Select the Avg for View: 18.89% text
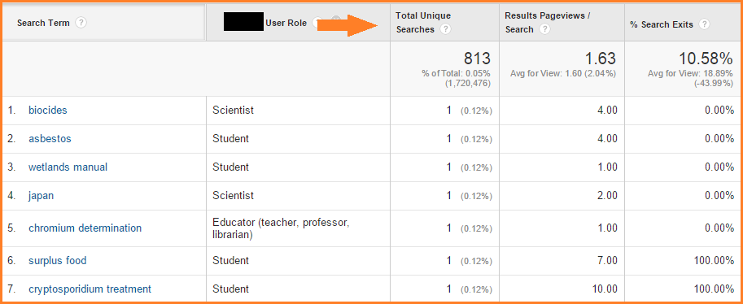 pos(690,74)
